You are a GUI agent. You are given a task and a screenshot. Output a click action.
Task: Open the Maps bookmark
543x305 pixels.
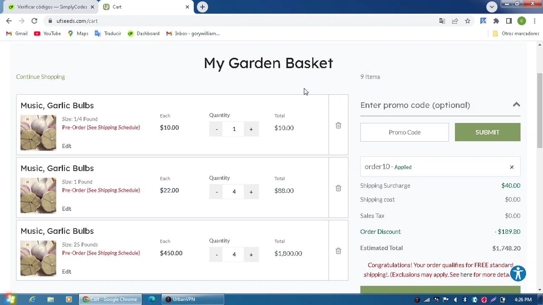click(78, 33)
